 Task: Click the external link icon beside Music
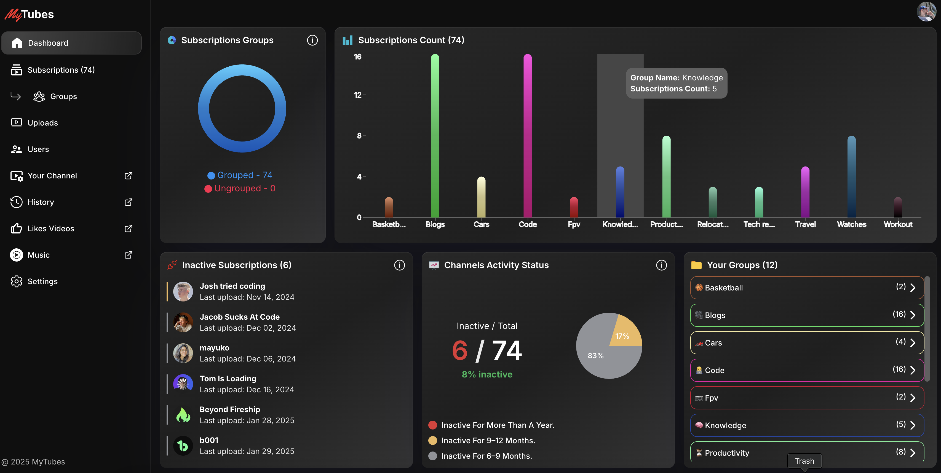pyautogui.click(x=128, y=255)
